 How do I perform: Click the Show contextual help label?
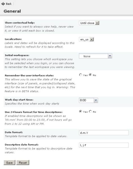click(20, 23)
